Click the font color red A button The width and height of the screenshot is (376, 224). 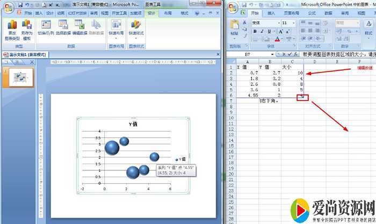(278, 39)
